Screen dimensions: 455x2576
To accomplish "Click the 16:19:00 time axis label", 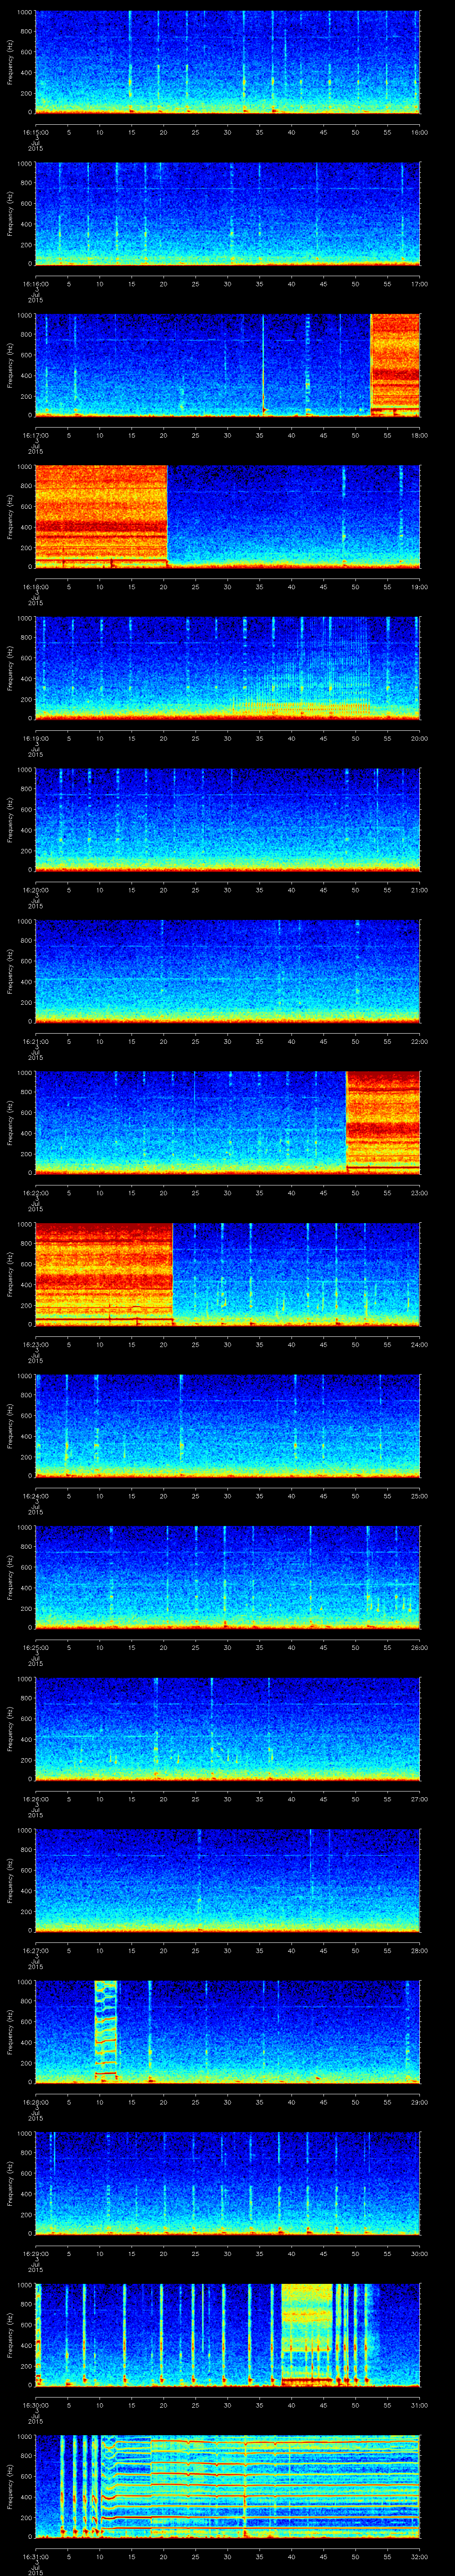I will [36, 738].
